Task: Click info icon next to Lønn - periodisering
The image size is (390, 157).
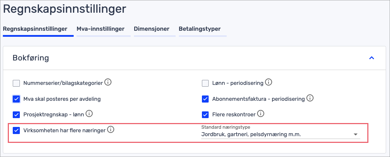Action: 269,83
